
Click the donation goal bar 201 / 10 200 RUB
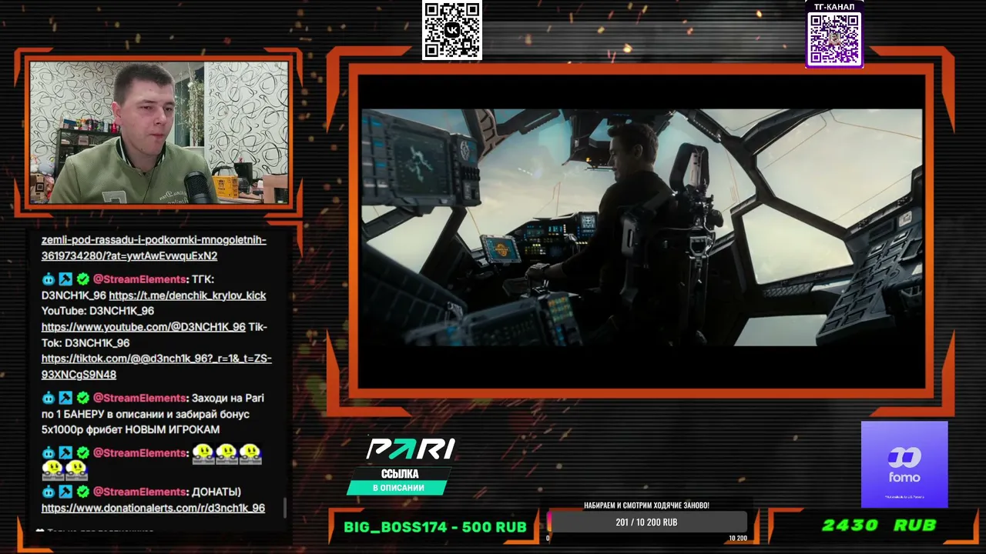coord(647,522)
